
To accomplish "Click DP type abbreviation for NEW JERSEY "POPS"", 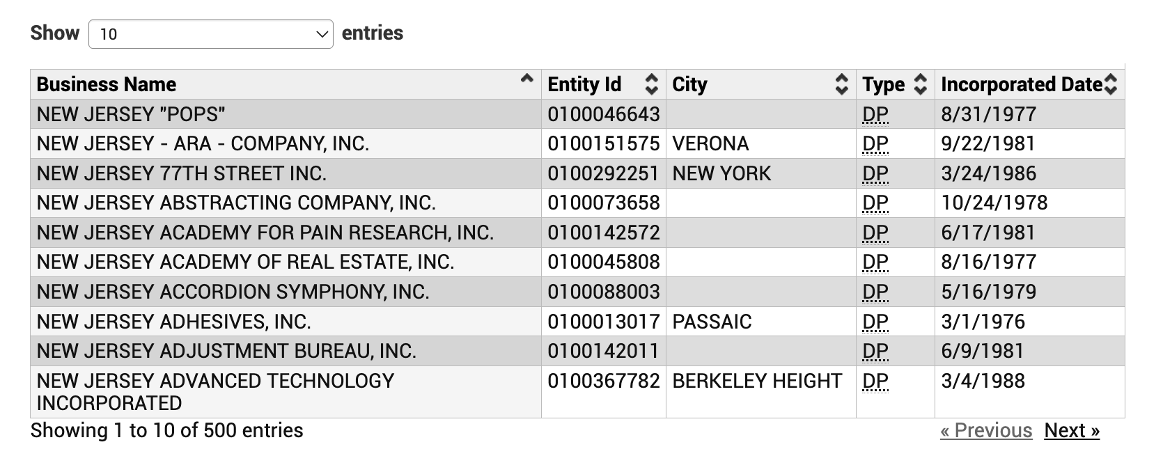I will [875, 114].
